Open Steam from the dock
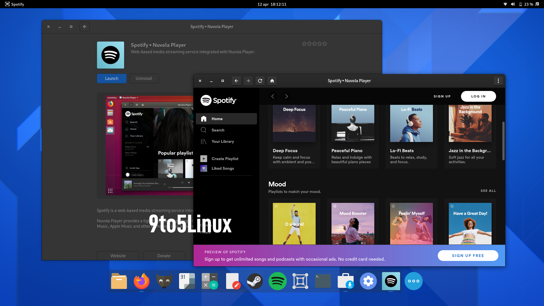 click(255, 281)
